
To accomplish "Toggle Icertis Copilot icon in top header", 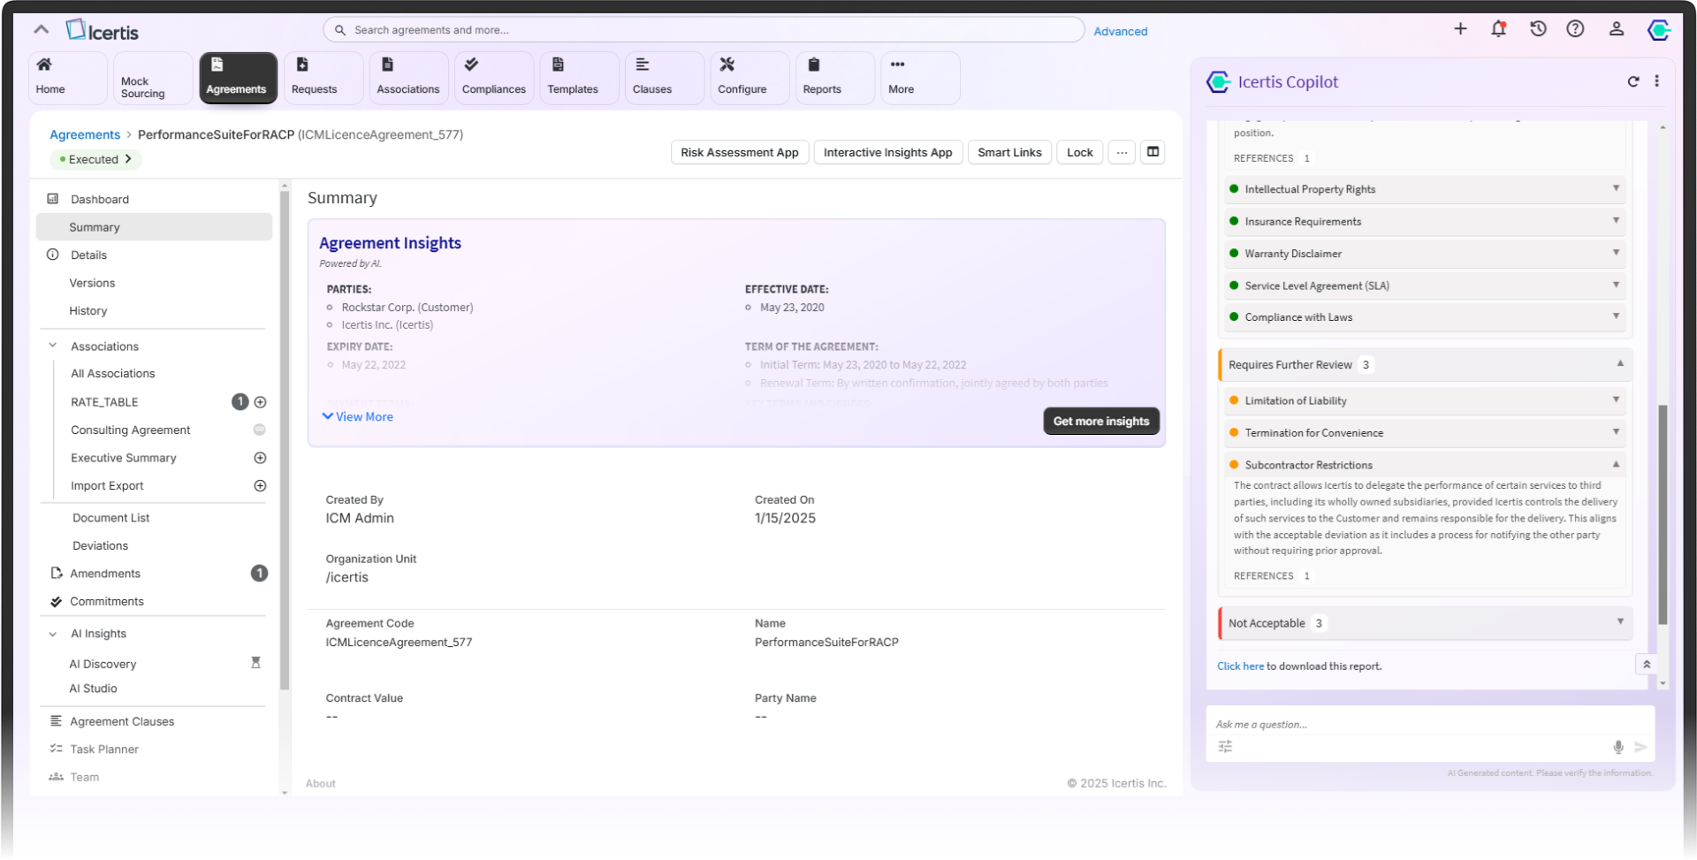I will (x=1659, y=30).
